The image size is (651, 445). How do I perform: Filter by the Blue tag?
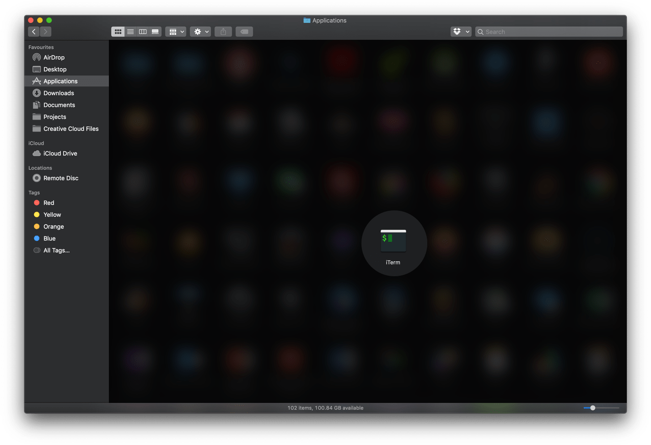tap(66, 238)
